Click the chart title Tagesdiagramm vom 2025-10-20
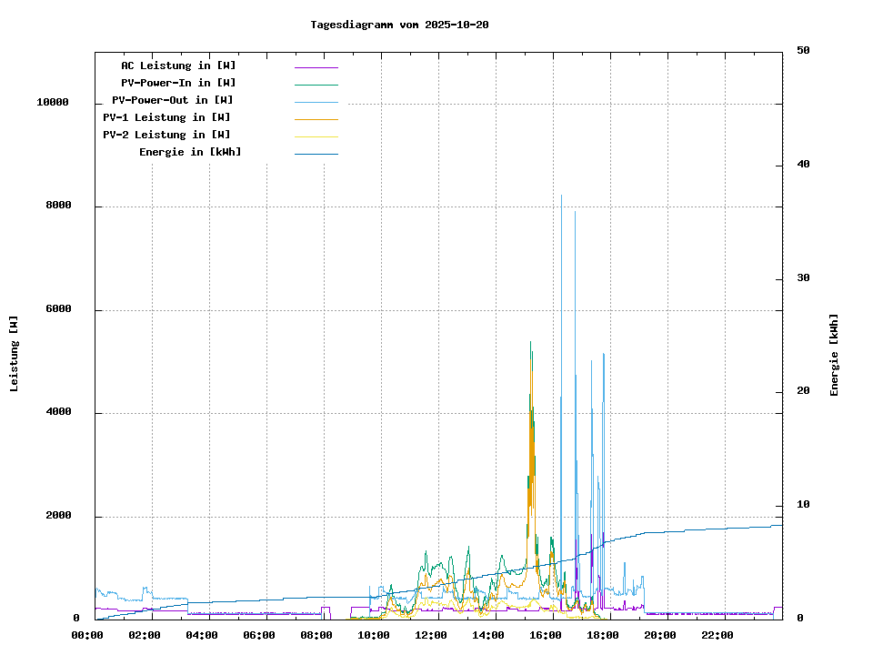The image size is (873, 655). [399, 25]
